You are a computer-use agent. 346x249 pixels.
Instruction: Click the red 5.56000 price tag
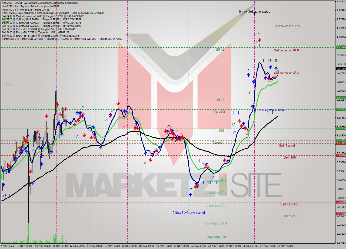click(341, 202)
